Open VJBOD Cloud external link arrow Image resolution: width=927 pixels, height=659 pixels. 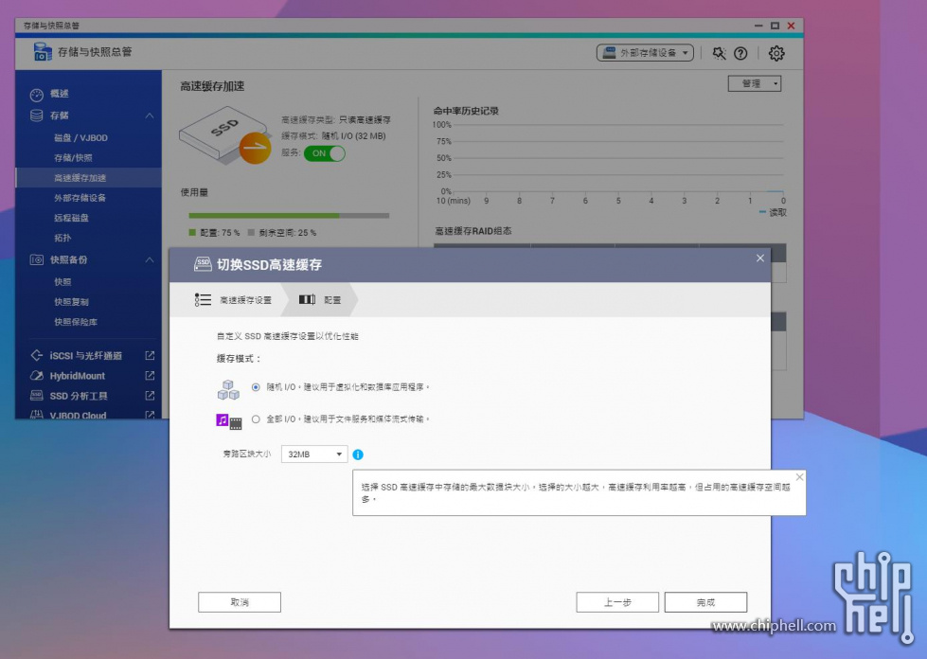pos(150,415)
